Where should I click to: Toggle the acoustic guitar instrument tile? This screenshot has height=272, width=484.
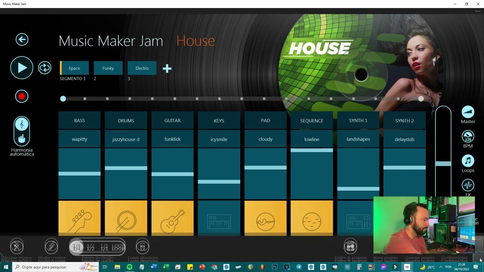click(x=172, y=218)
